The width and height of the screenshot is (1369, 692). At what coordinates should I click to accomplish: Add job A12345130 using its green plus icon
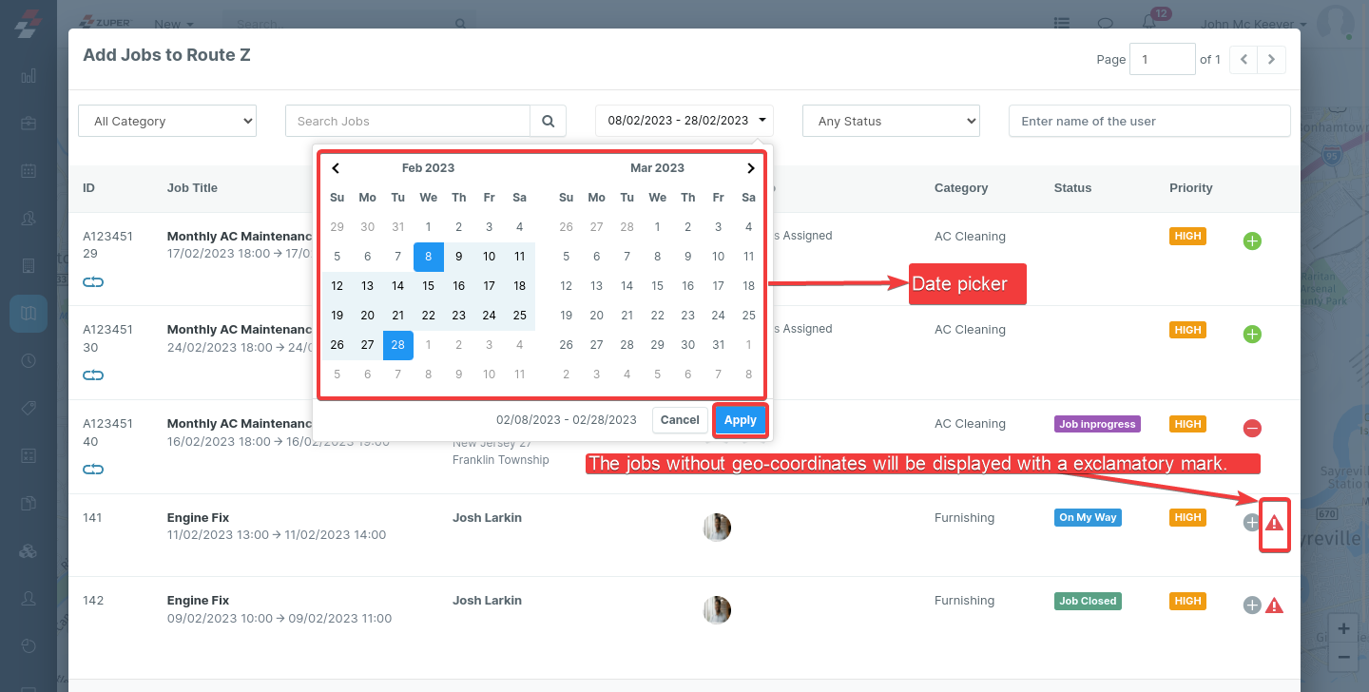(x=1252, y=335)
